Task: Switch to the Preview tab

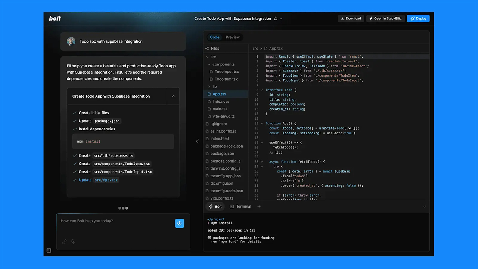Action: [x=233, y=37]
